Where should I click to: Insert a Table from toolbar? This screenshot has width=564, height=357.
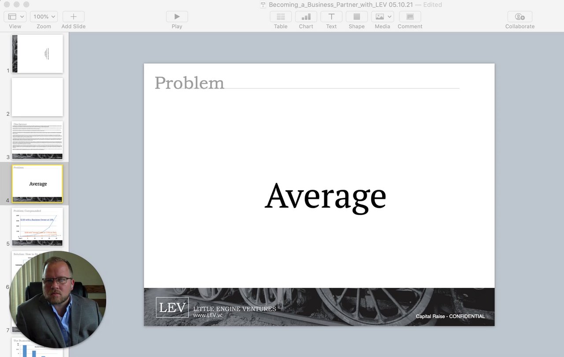pyautogui.click(x=281, y=17)
